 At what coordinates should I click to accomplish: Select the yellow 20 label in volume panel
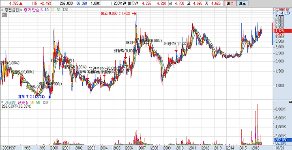[x=32, y=102]
